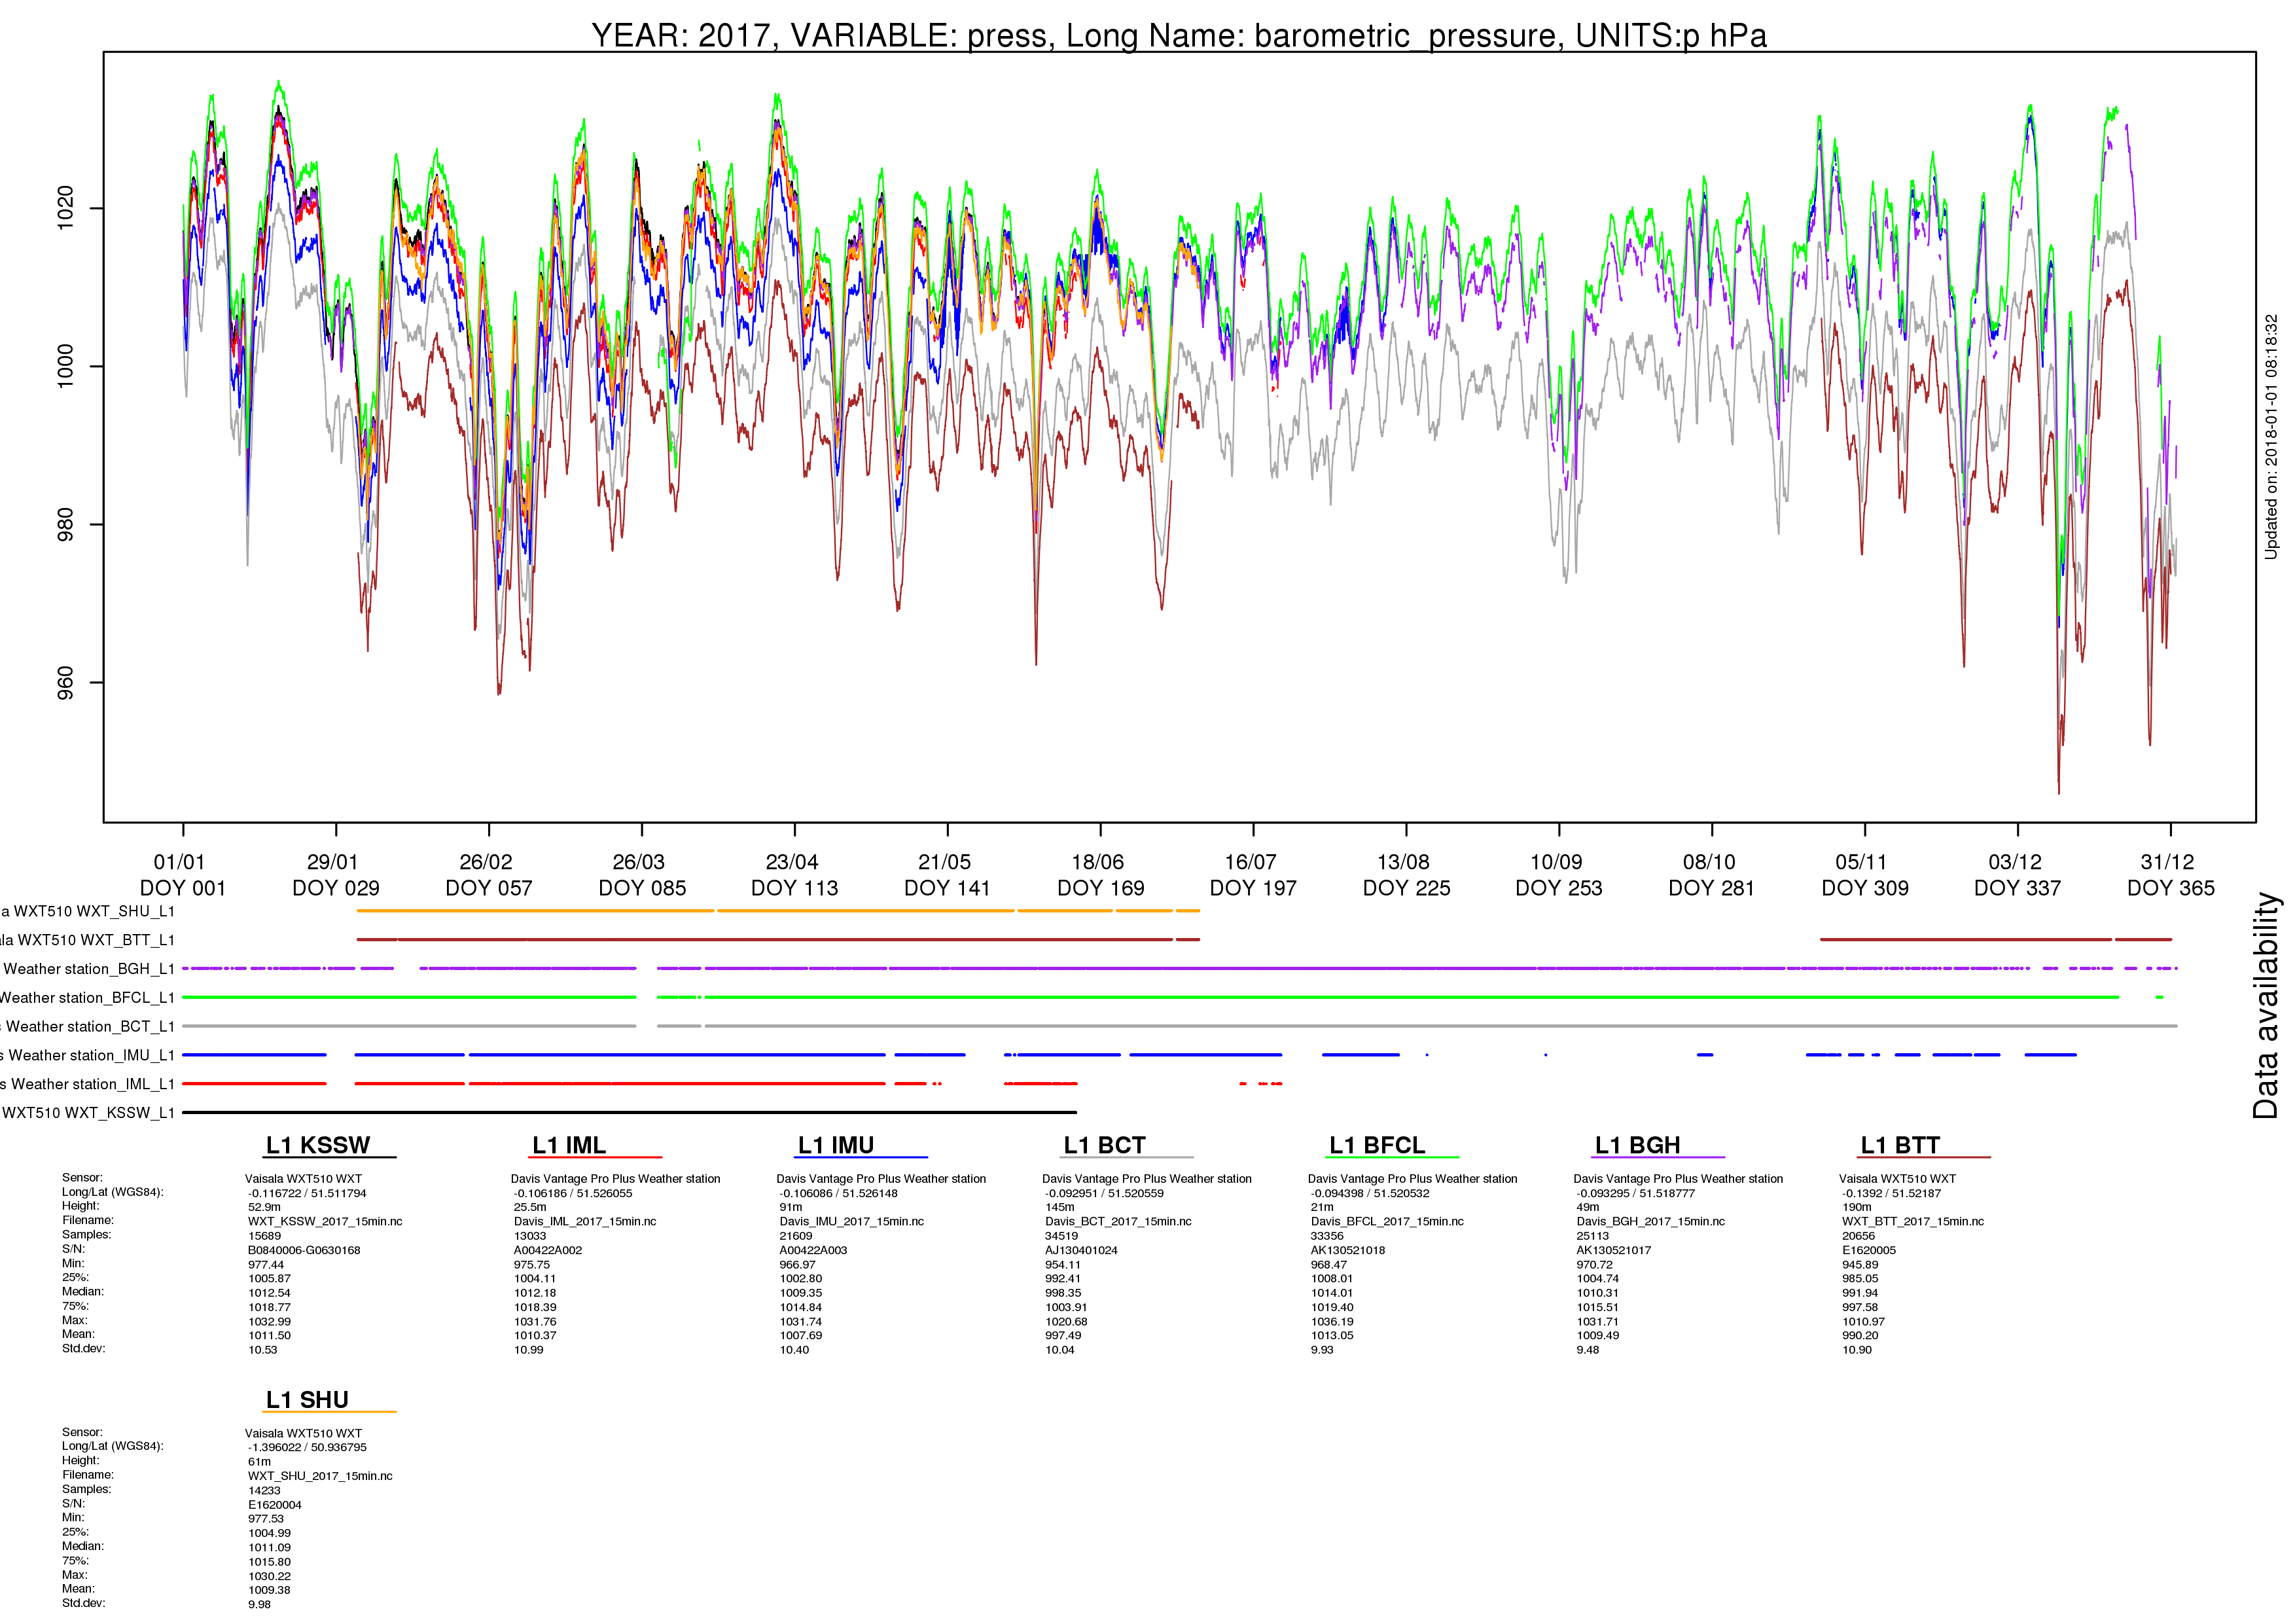This screenshot has height=1624, width=2295.
Task: Click the "DOY 057" axis label
Action: [x=489, y=888]
